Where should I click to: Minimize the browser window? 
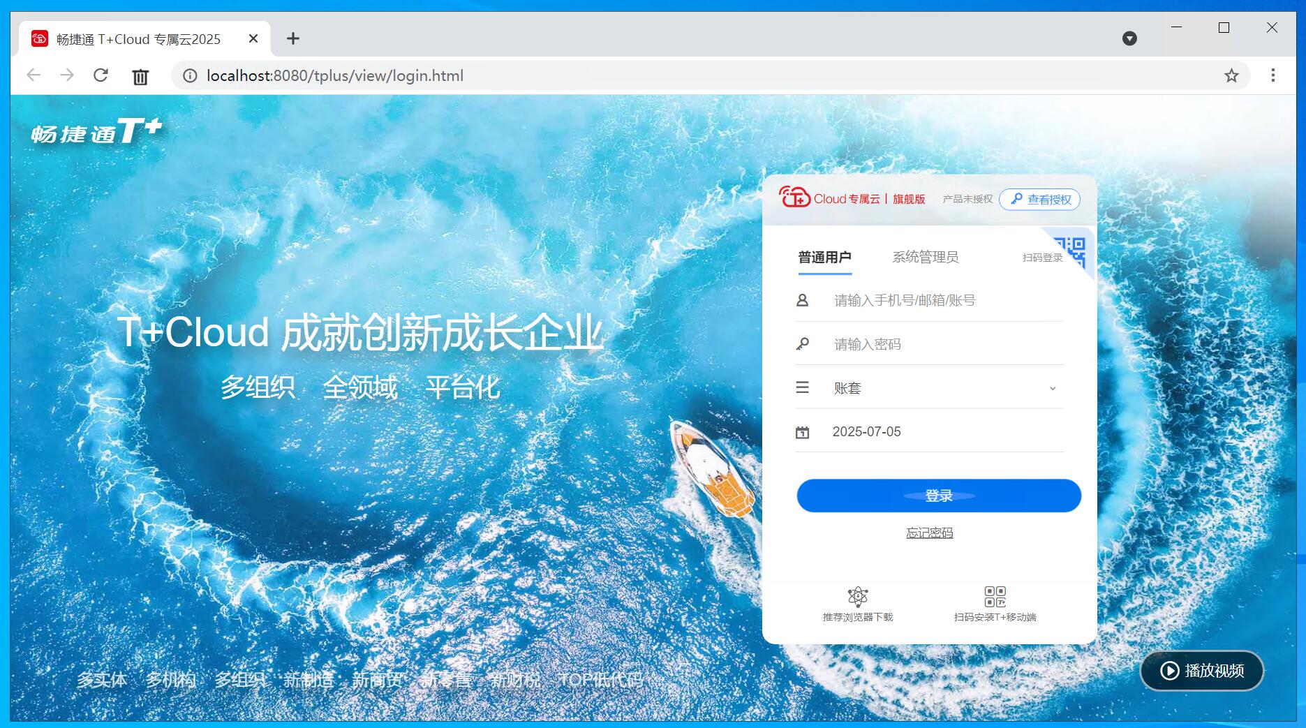point(1177,27)
